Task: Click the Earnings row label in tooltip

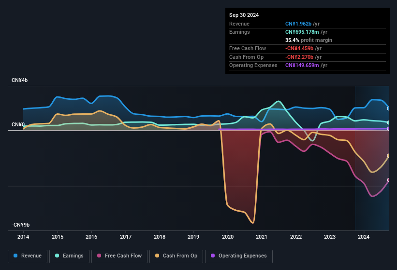Action: pos(239,32)
